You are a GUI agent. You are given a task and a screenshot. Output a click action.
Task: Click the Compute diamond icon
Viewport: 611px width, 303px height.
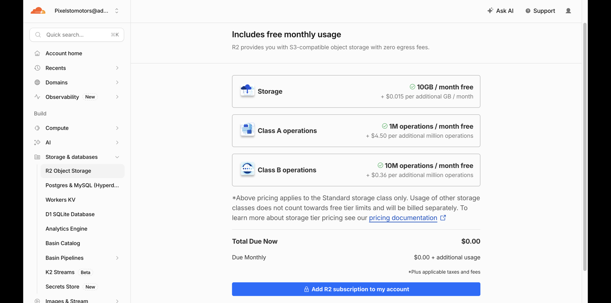click(x=37, y=128)
